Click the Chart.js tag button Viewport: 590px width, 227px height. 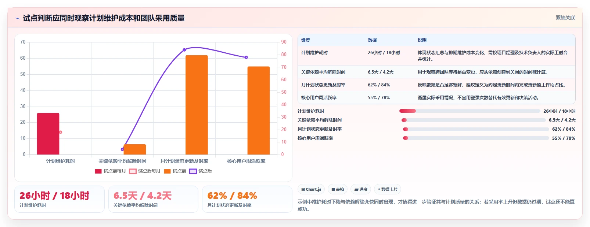point(311,189)
